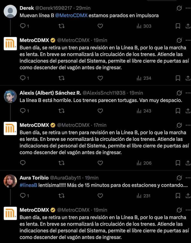Share Aura Toribio's tweet
The height and width of the screenshot is (243, 191).
[188, 196]
